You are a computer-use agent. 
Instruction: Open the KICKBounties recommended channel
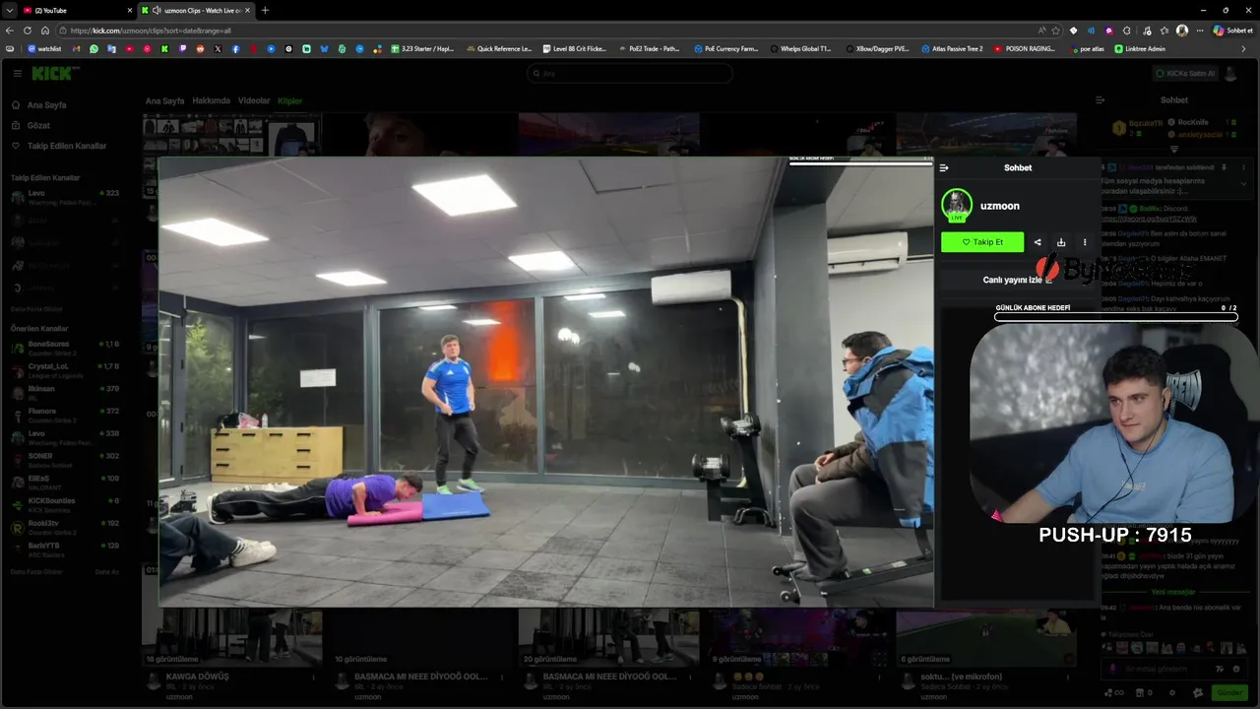pos(64,504)
